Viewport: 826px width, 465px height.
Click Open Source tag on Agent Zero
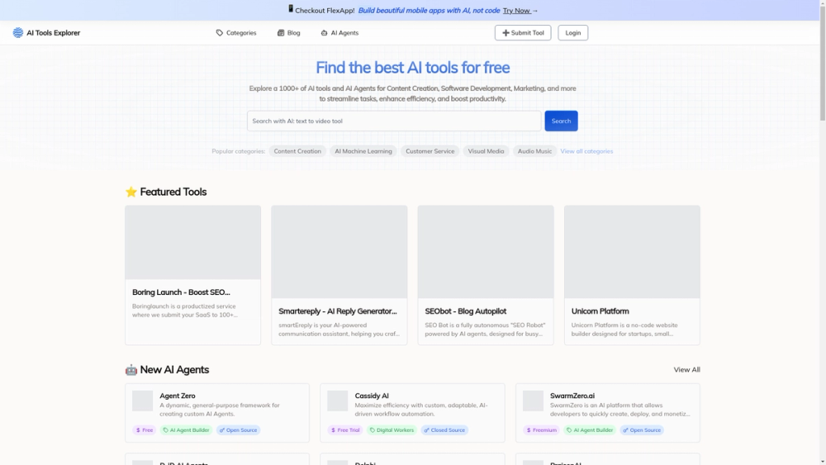click(x=238, y=430)
